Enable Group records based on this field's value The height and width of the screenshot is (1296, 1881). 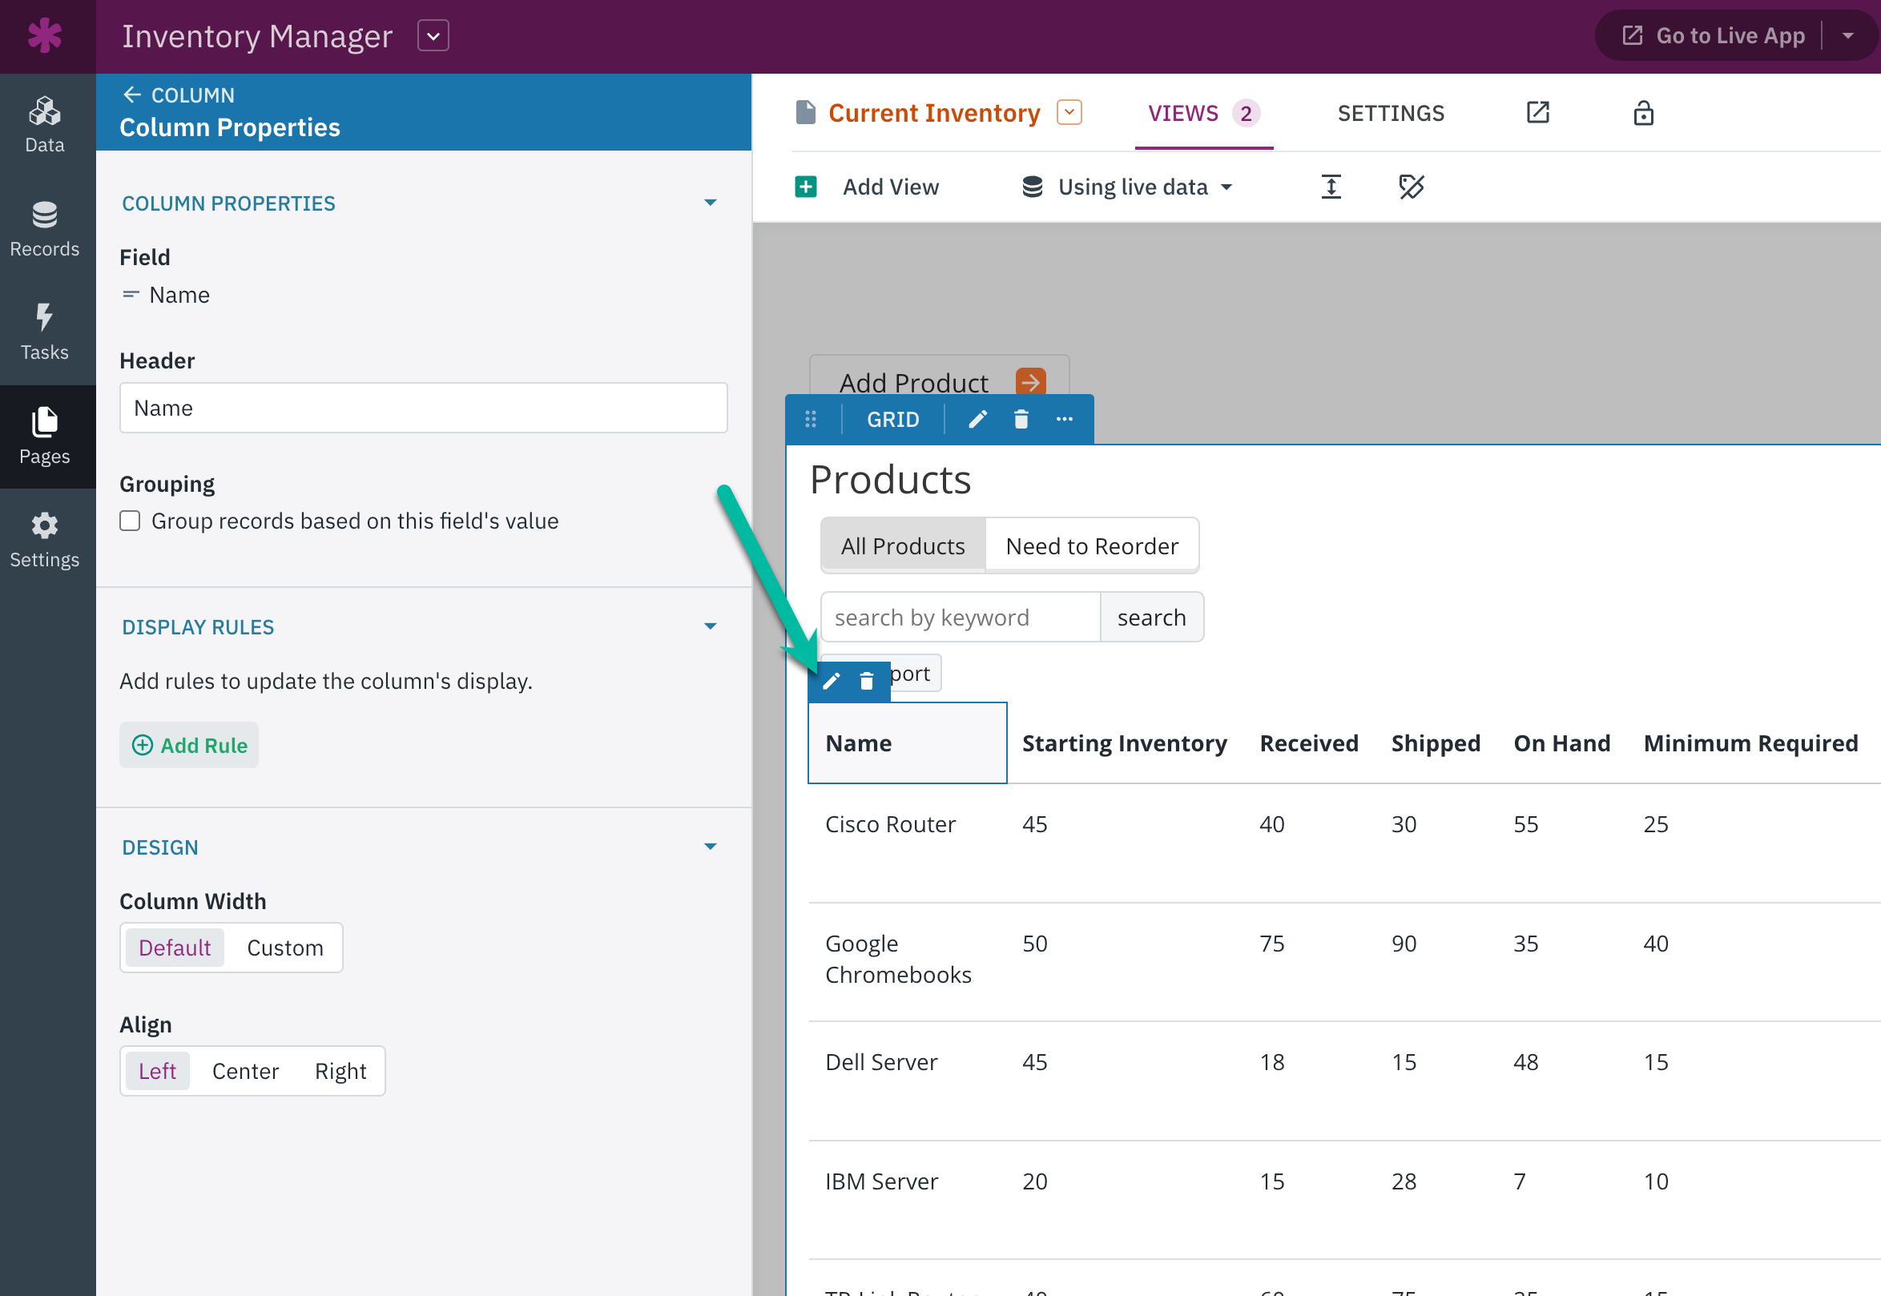[x=130, y=521]
